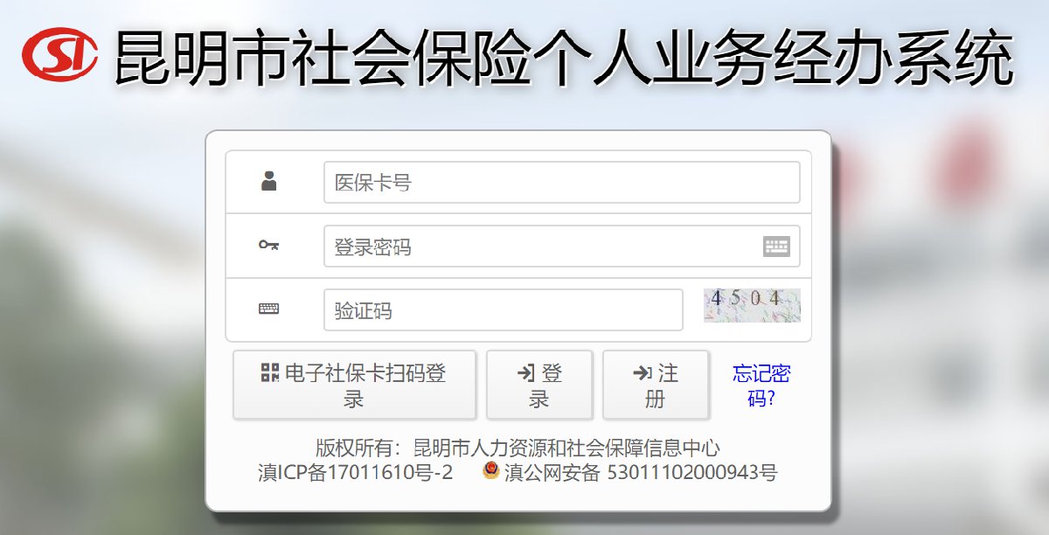Click the police badge icon in the footer
Screen dimensions: 1049x535
[x=491, y=472]
